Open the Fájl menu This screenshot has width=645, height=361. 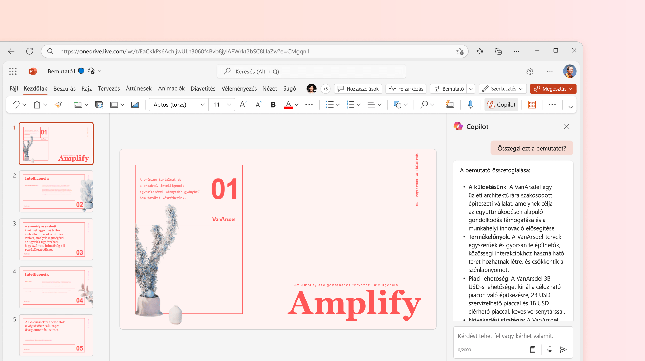pos(14,88)
